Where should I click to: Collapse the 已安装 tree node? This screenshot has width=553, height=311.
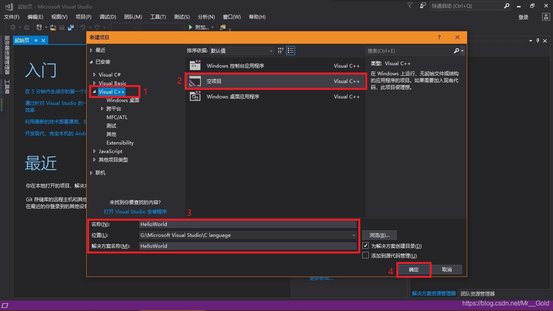tap(91, 62)
